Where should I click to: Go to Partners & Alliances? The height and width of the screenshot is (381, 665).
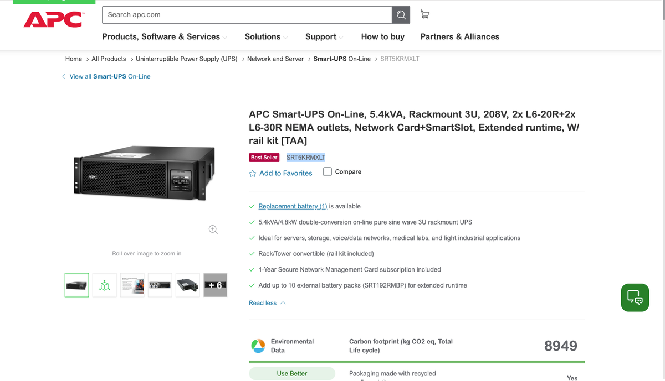[459, 37]
